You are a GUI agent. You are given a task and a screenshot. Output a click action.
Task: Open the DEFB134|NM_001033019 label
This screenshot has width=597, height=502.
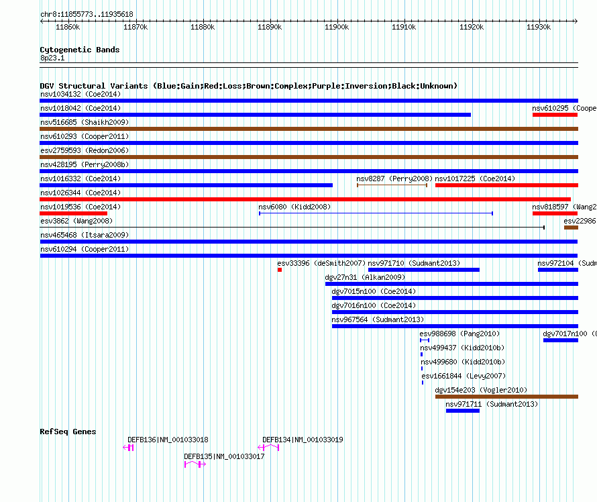pos(303,440)
